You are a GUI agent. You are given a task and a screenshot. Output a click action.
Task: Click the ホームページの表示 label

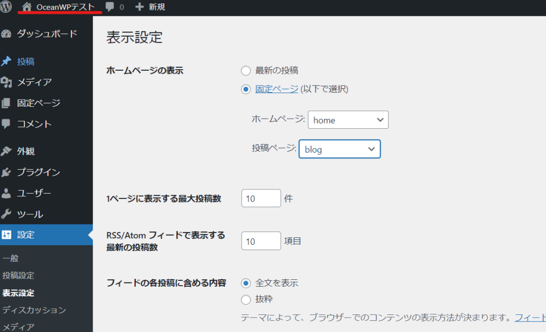(144, 71)
